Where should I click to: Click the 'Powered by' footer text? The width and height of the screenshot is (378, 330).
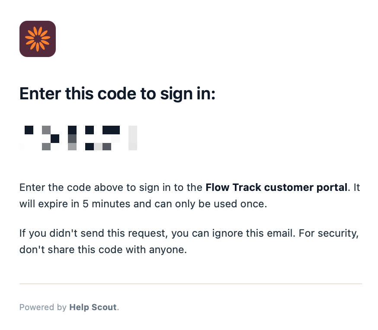pyautogui.click(x=43, y=308)
